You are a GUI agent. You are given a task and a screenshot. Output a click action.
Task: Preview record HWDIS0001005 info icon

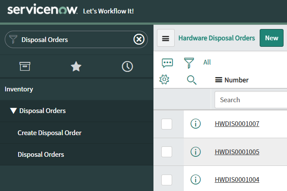196,152
